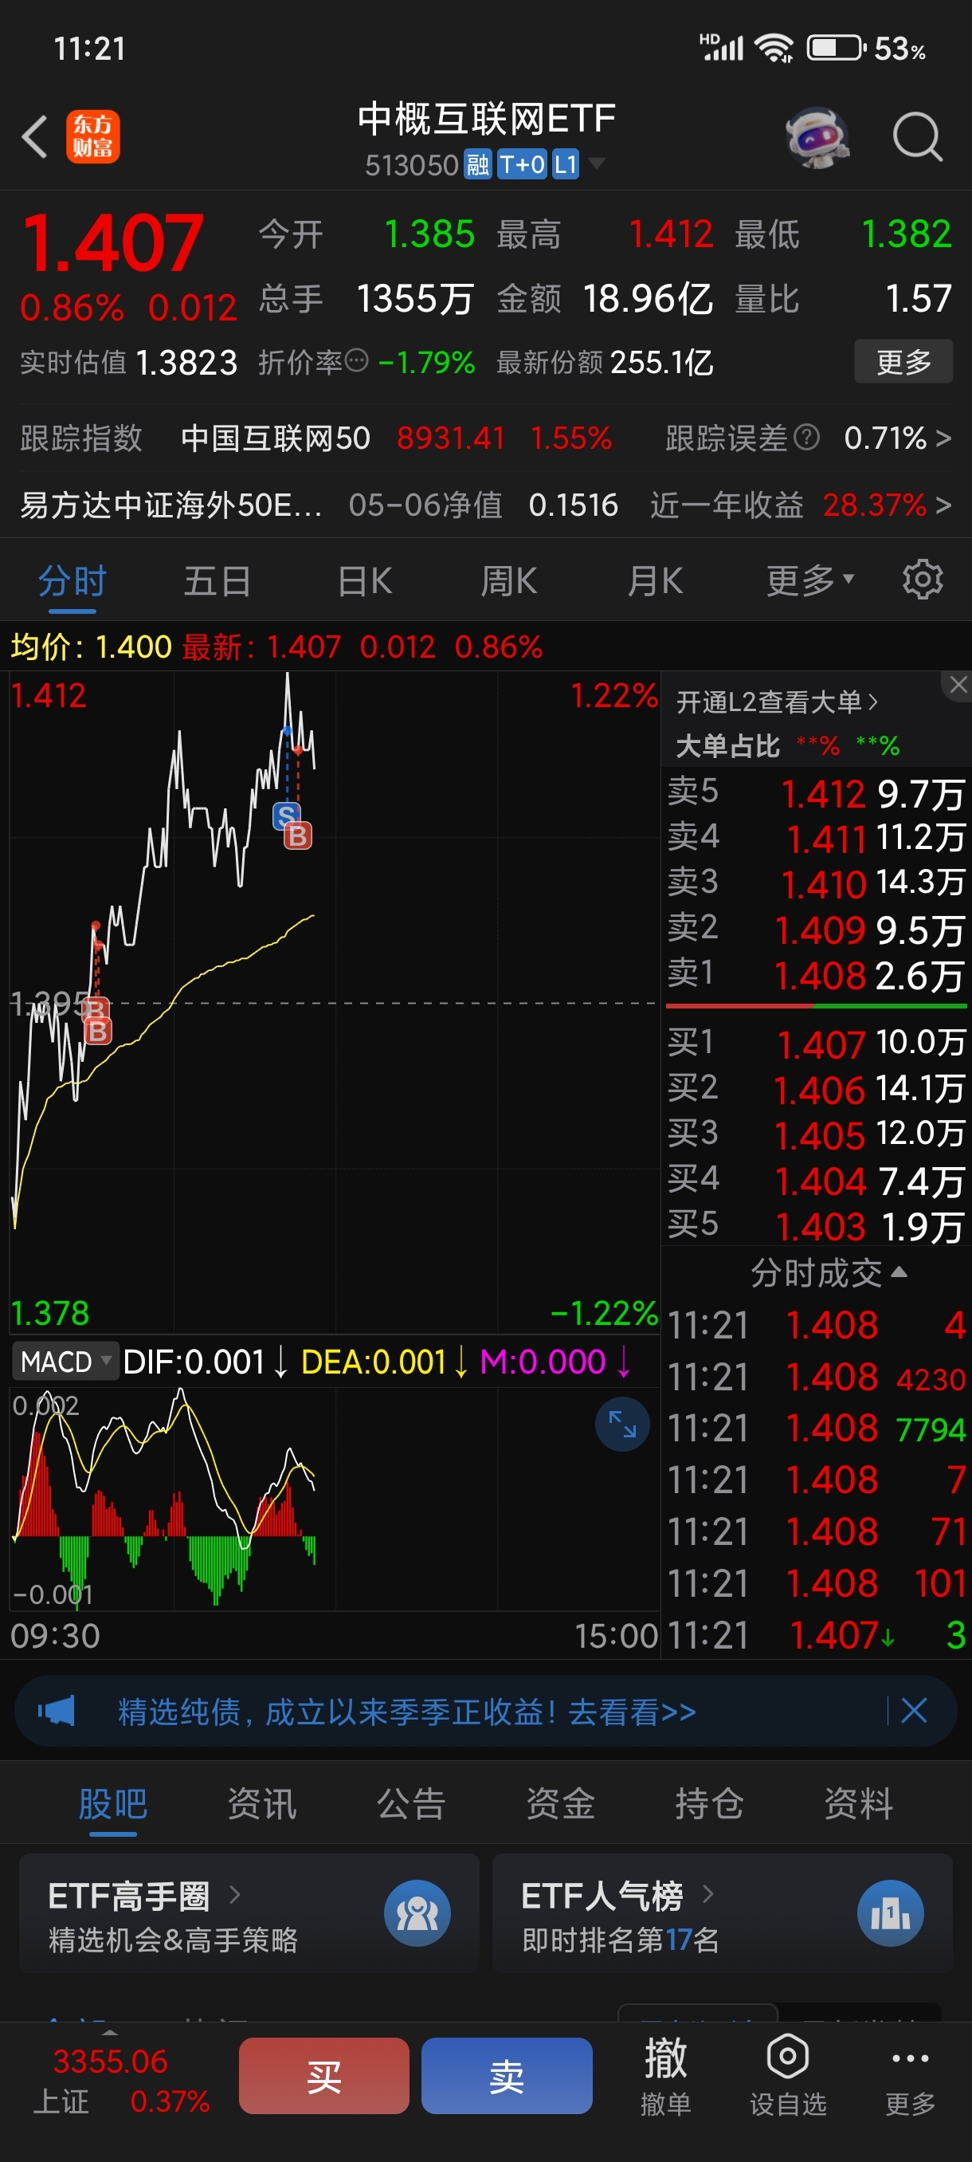
Task: Tap tick trade with volume 7794
Action: 816,1428
